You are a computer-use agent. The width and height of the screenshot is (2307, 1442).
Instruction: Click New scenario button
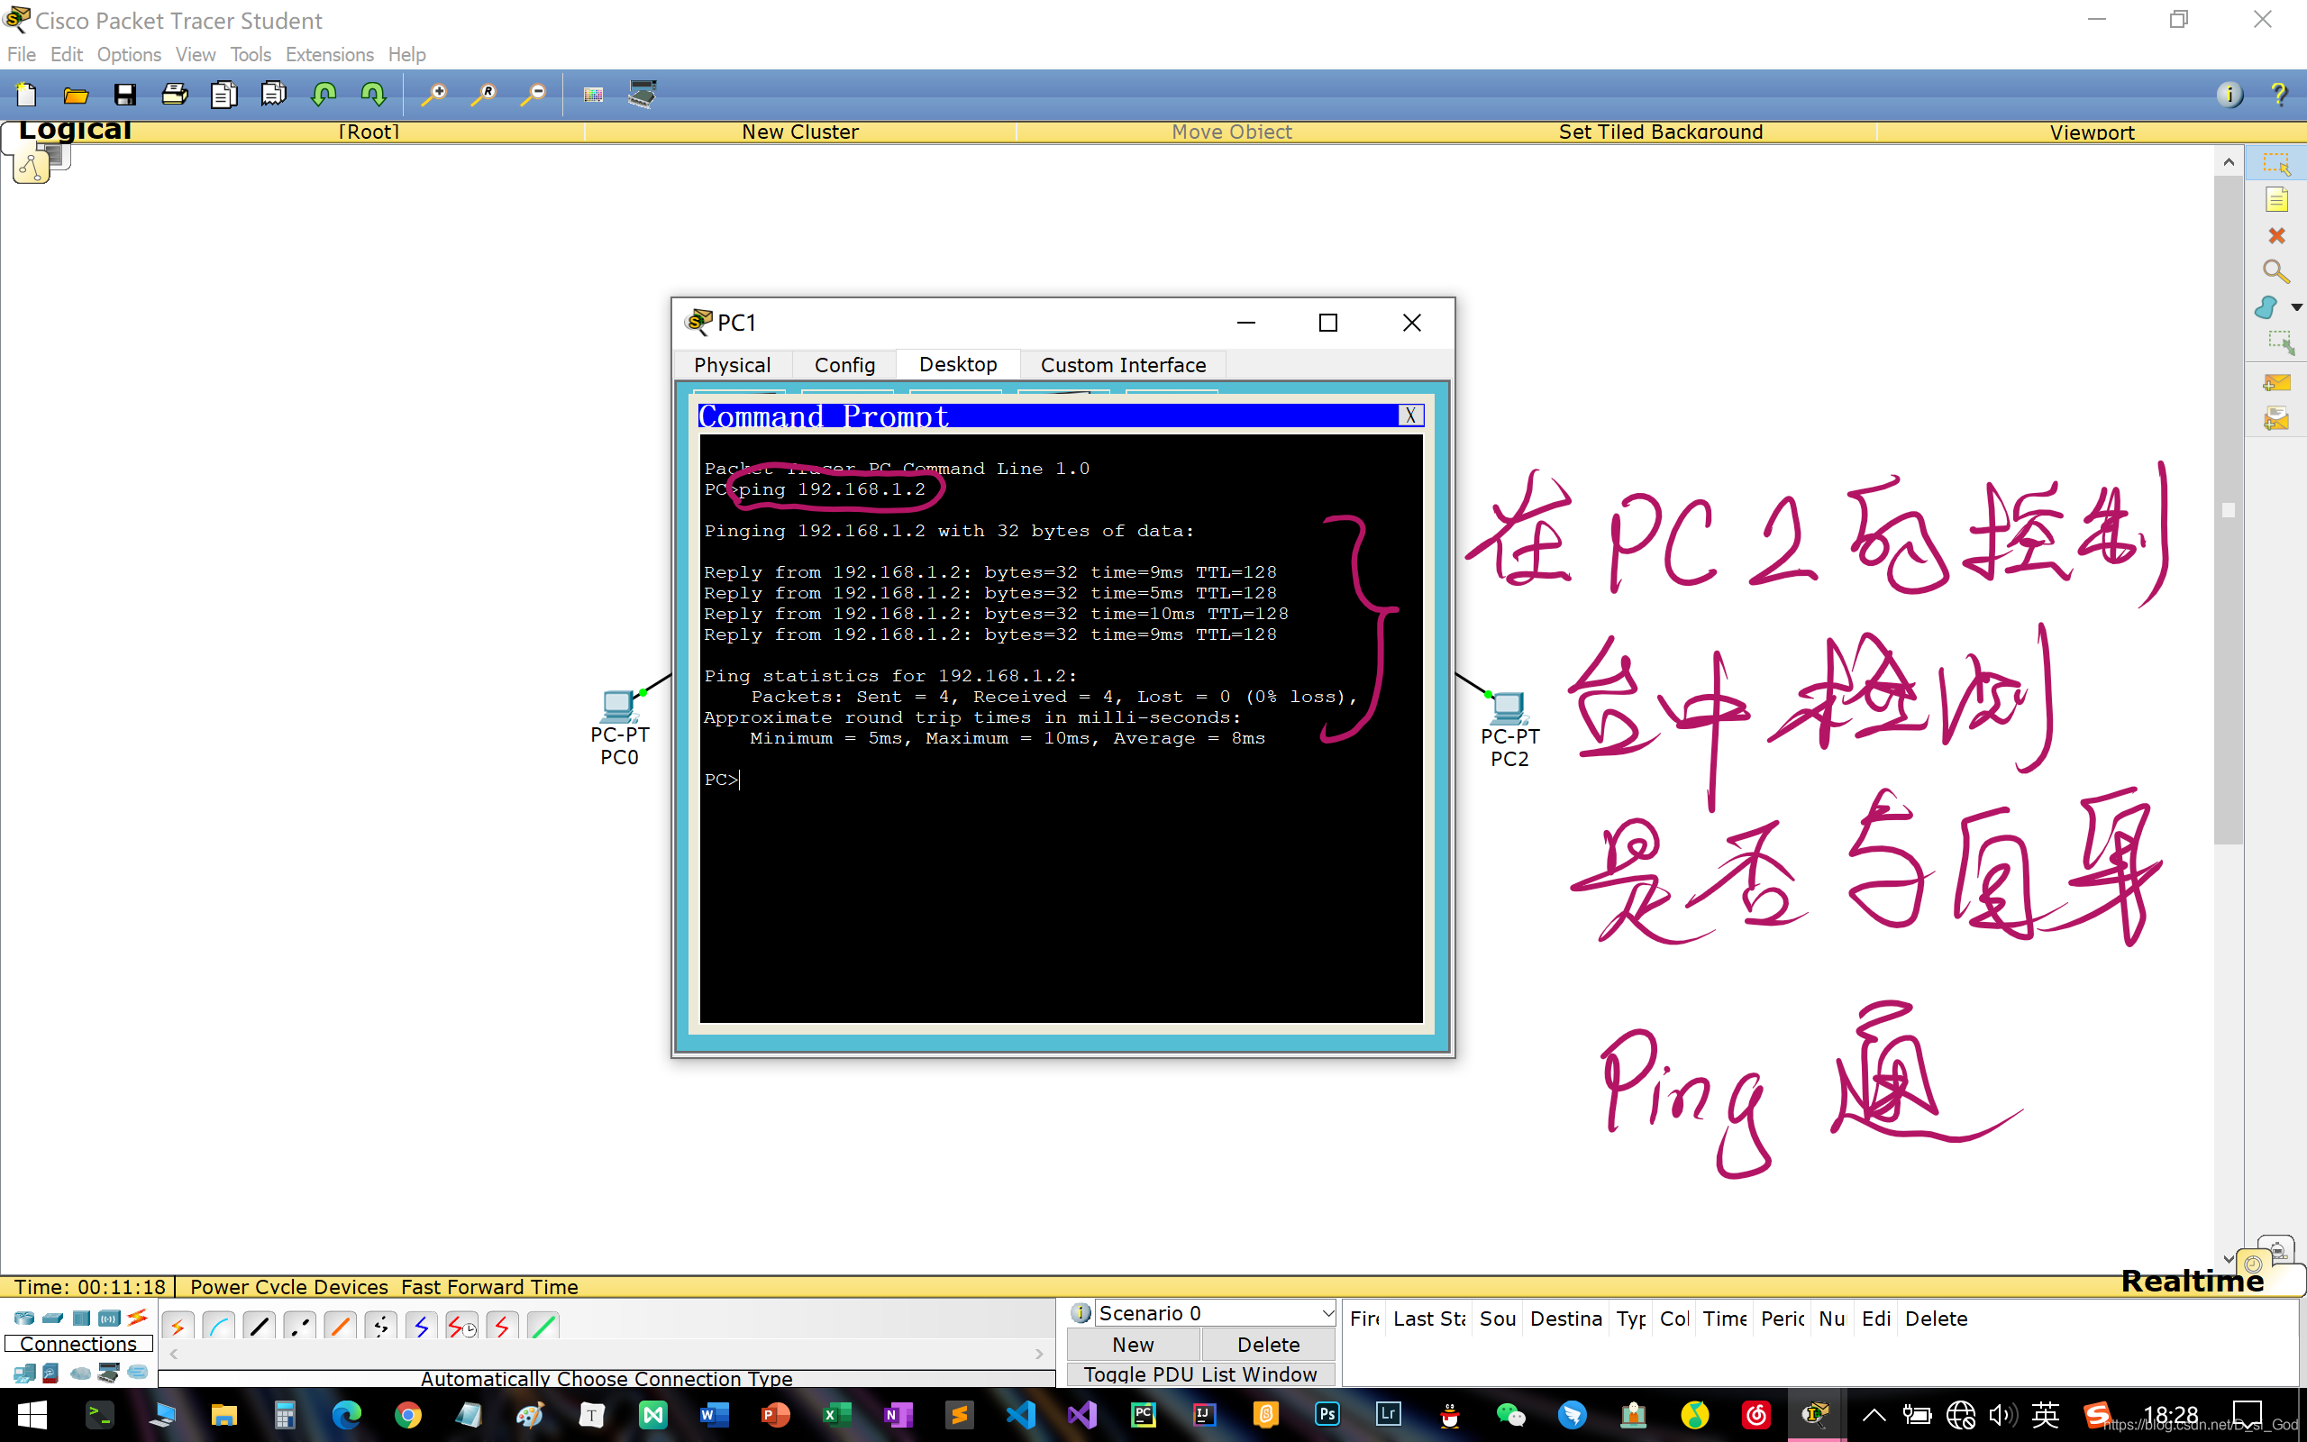(1134, 1345)
